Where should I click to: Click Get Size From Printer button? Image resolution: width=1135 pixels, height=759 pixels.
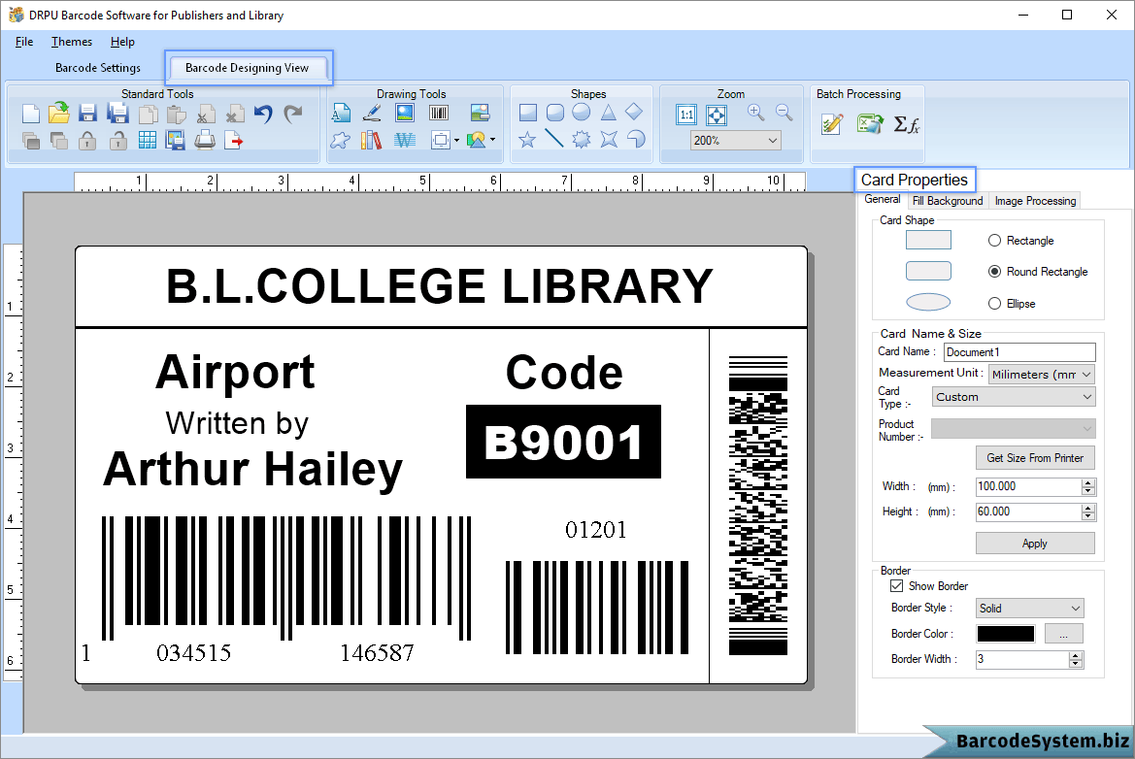(x=1035, y=458)
